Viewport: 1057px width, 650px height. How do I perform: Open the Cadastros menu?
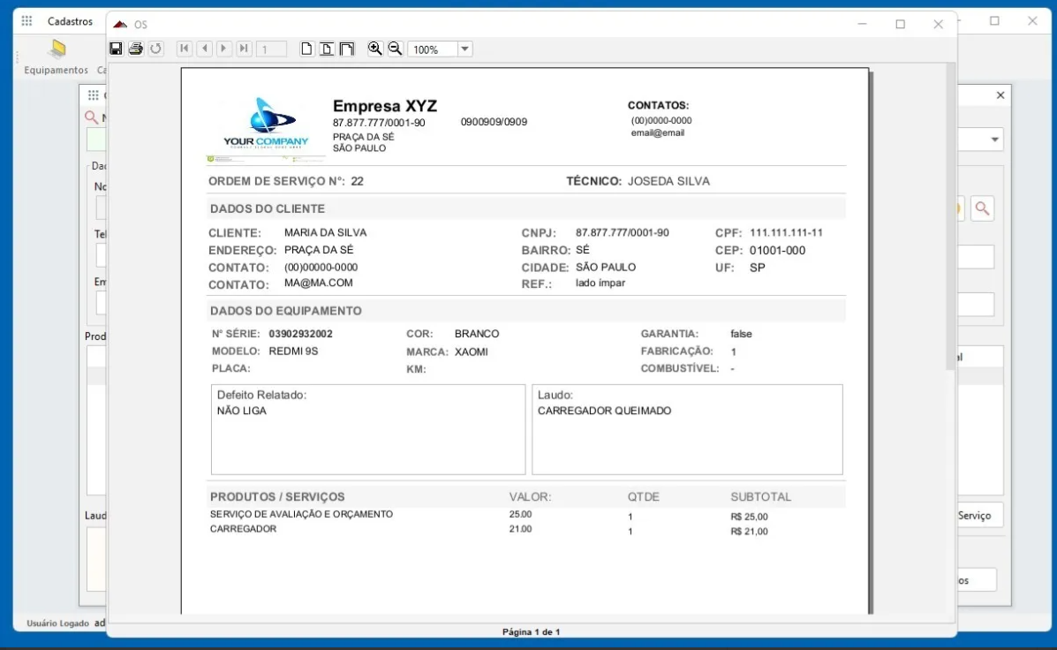70,20
